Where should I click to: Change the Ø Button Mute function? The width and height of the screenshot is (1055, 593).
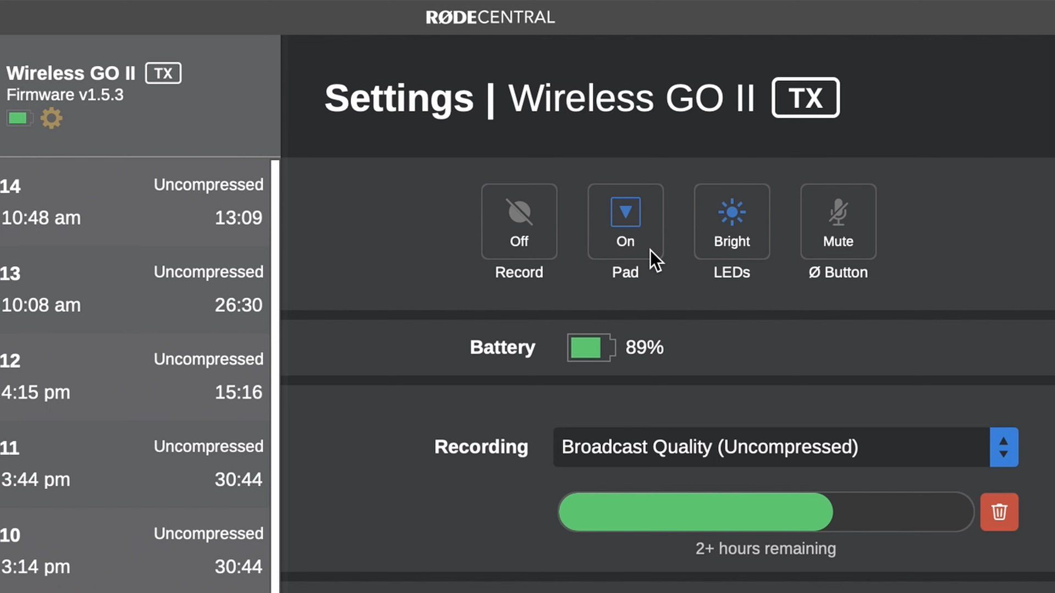tap(838, 221)
